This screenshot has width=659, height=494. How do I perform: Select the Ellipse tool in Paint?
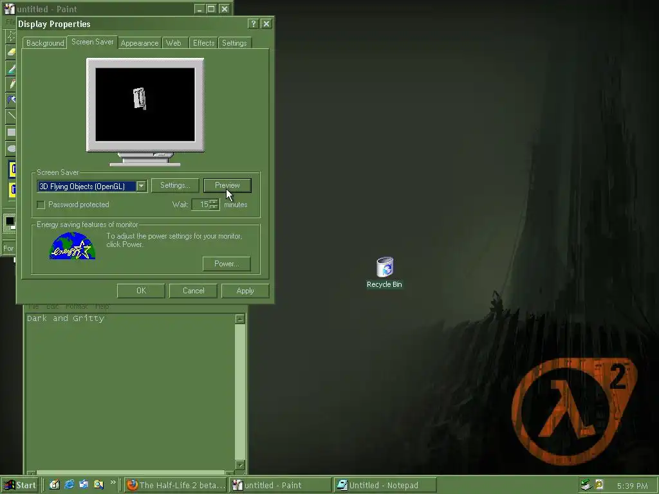(x=10, y=148)
